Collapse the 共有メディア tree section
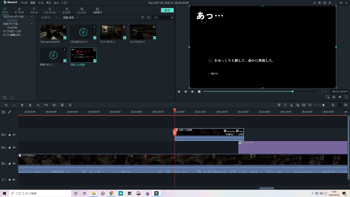This screenshot has width=350, height=197. coord(32,24)
